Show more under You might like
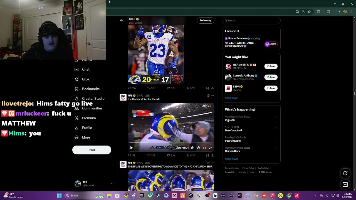The height and width of the screenshot is (200, 356). coord(231,98)
